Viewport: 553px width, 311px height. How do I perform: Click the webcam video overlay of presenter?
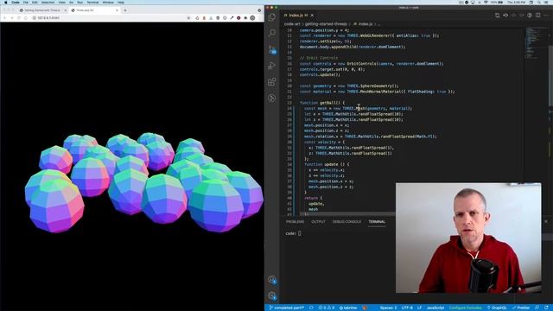468,238
